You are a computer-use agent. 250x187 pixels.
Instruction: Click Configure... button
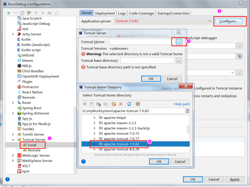click(229, 21)
